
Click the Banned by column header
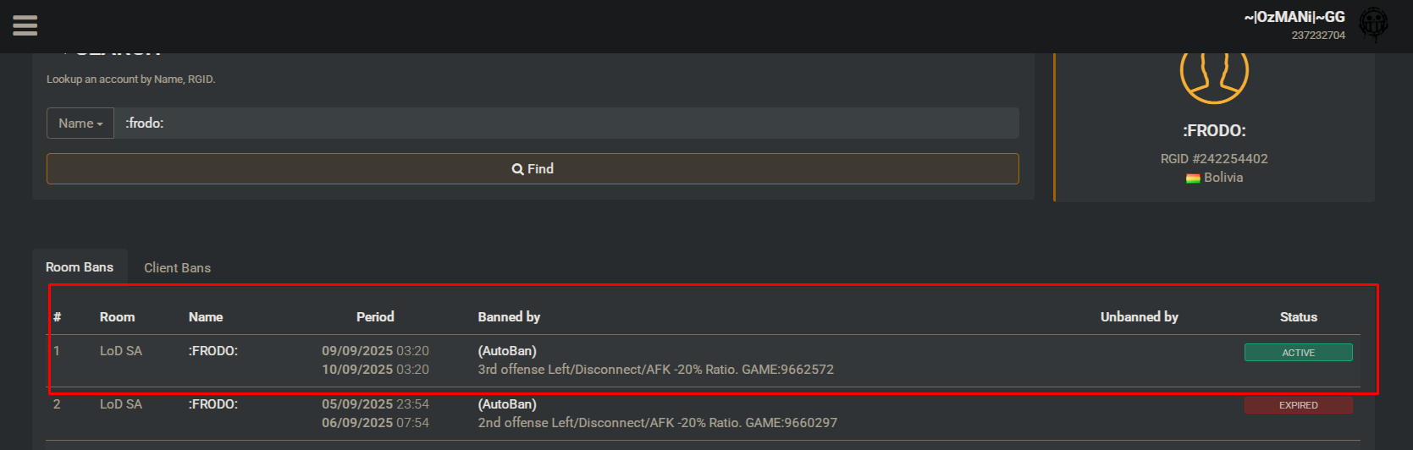pyautogui.click(x=509, y=317)
